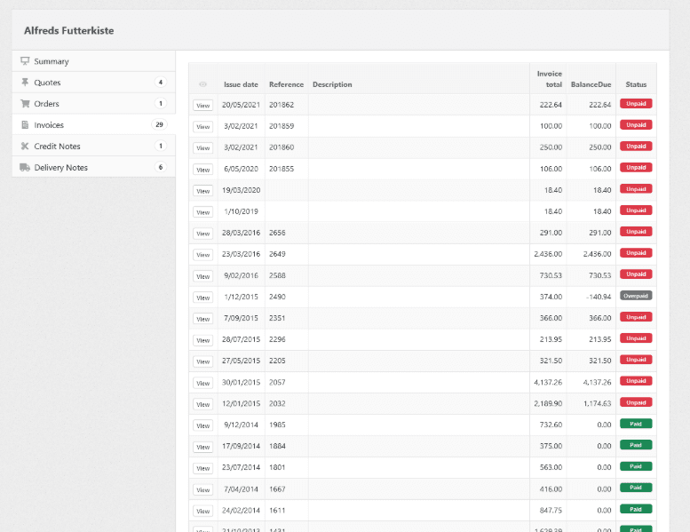The height and width of the screenshot is (532, 690).
Task: View invoice 2649
Action: point(202,255)
